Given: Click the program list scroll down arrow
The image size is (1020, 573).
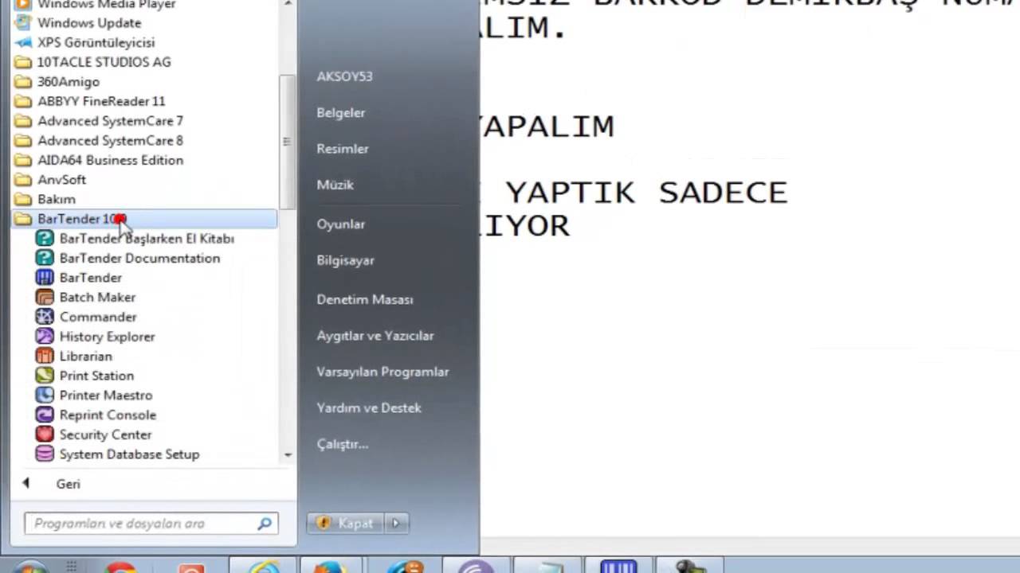Looking at the screenshot, I should point(288,455).
